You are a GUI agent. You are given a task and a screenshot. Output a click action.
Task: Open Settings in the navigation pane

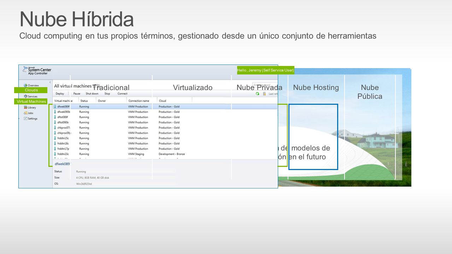coord(30,119)
